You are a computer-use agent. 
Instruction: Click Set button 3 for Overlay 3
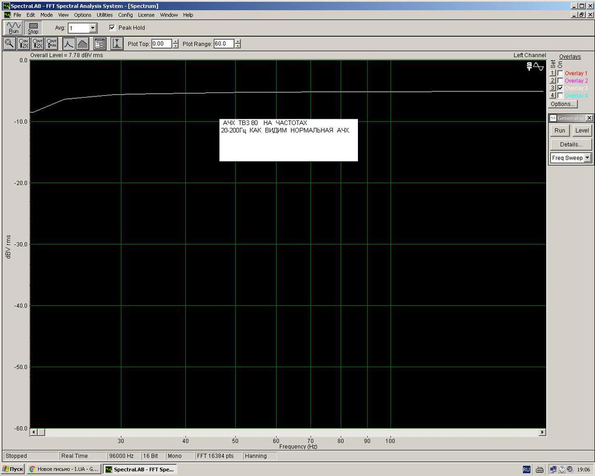553,88
